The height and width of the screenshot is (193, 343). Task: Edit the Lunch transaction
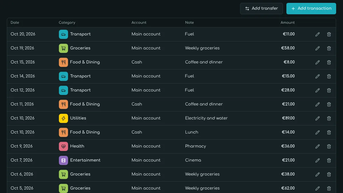pos(318,132)
